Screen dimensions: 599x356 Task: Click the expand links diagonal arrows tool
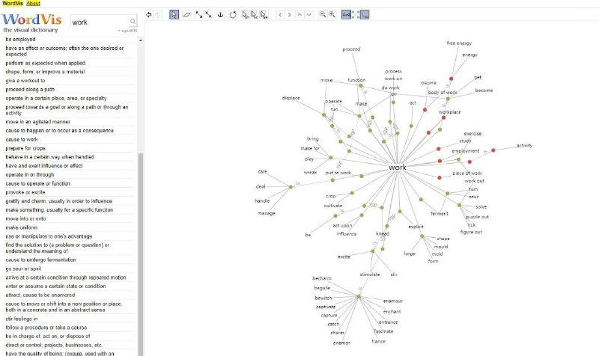click(x=199, y=13)
